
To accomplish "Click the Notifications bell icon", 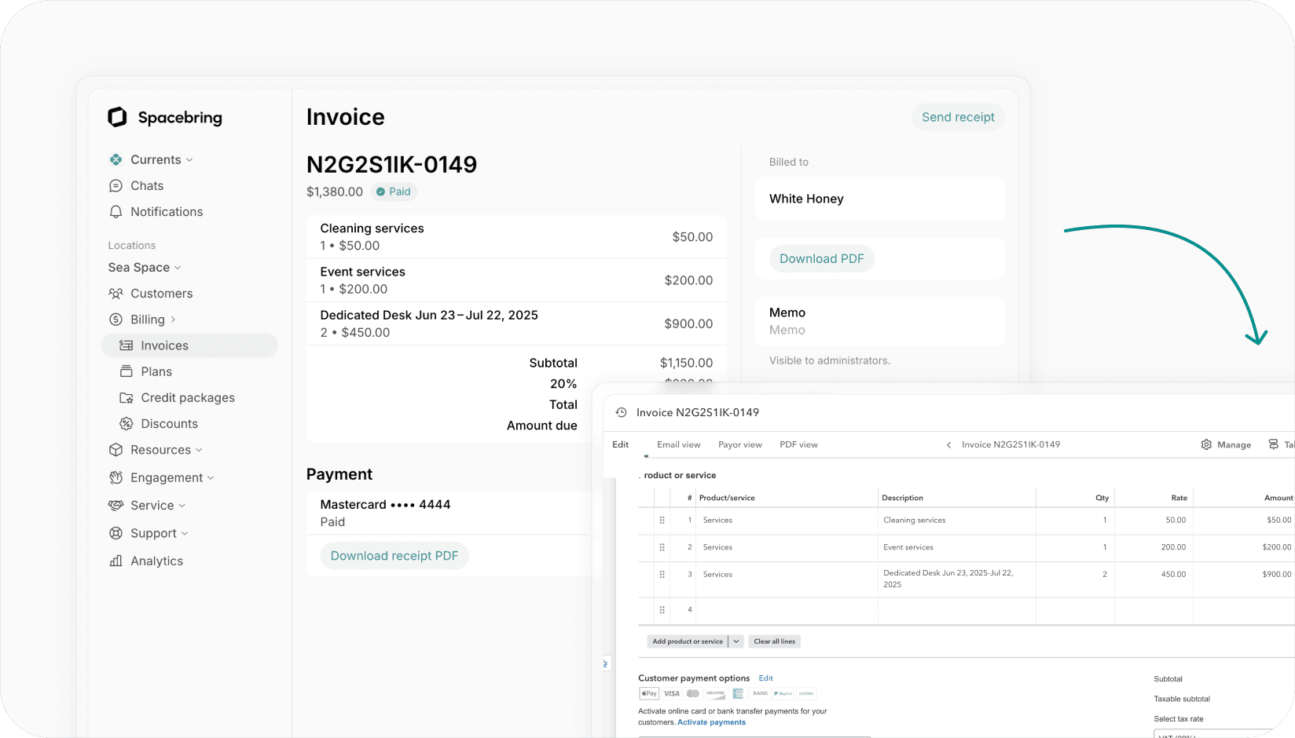I will tap(116, 211).
